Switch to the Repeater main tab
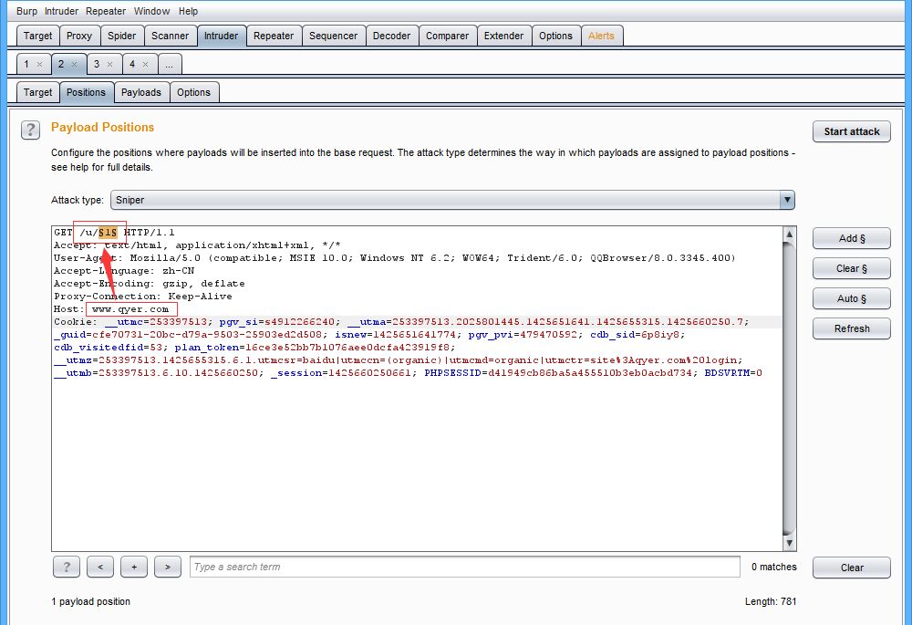Image resolution: width=912 pixels, height=625 pixels. [274, 36]
